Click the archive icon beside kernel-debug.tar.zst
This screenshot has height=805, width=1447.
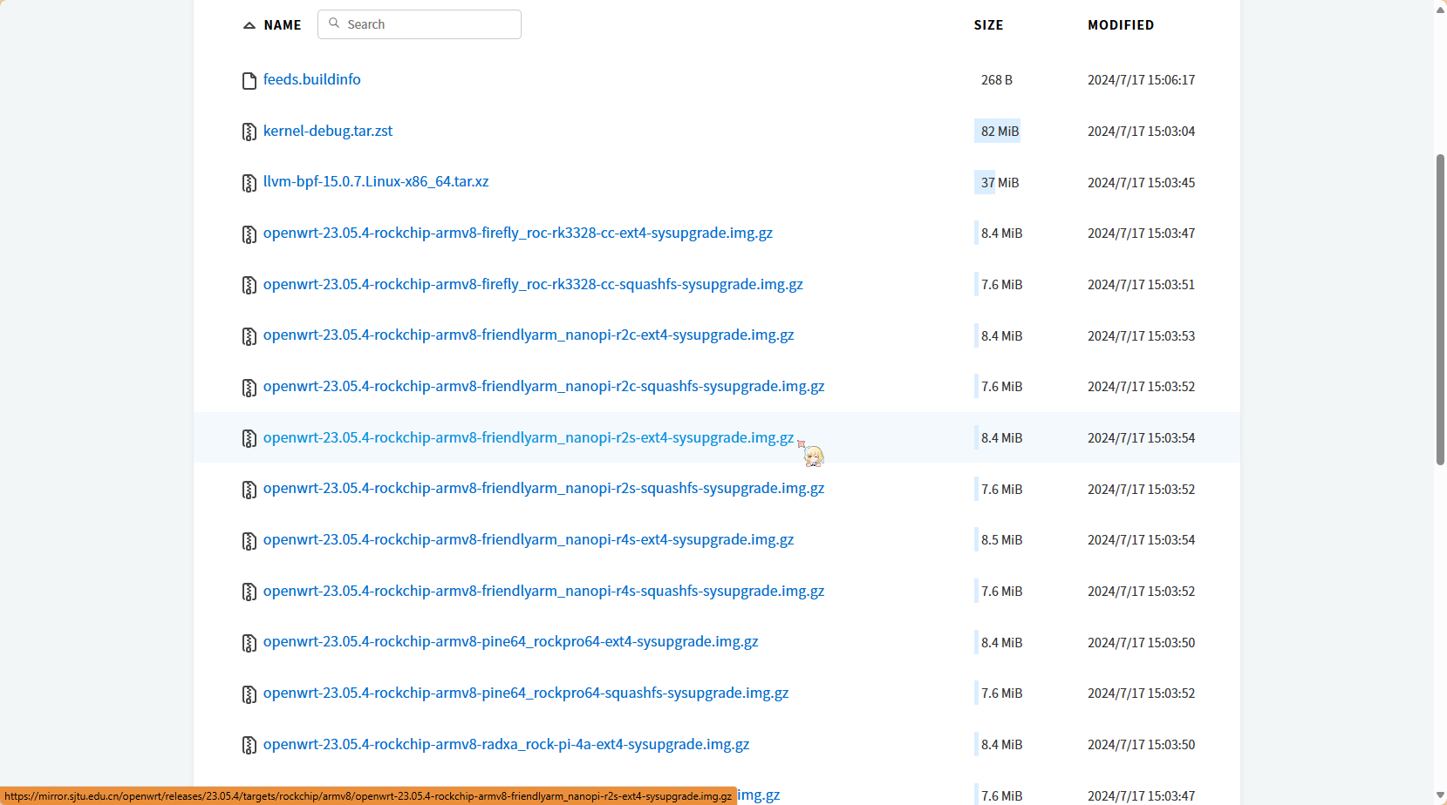click(x=249, y=132)
